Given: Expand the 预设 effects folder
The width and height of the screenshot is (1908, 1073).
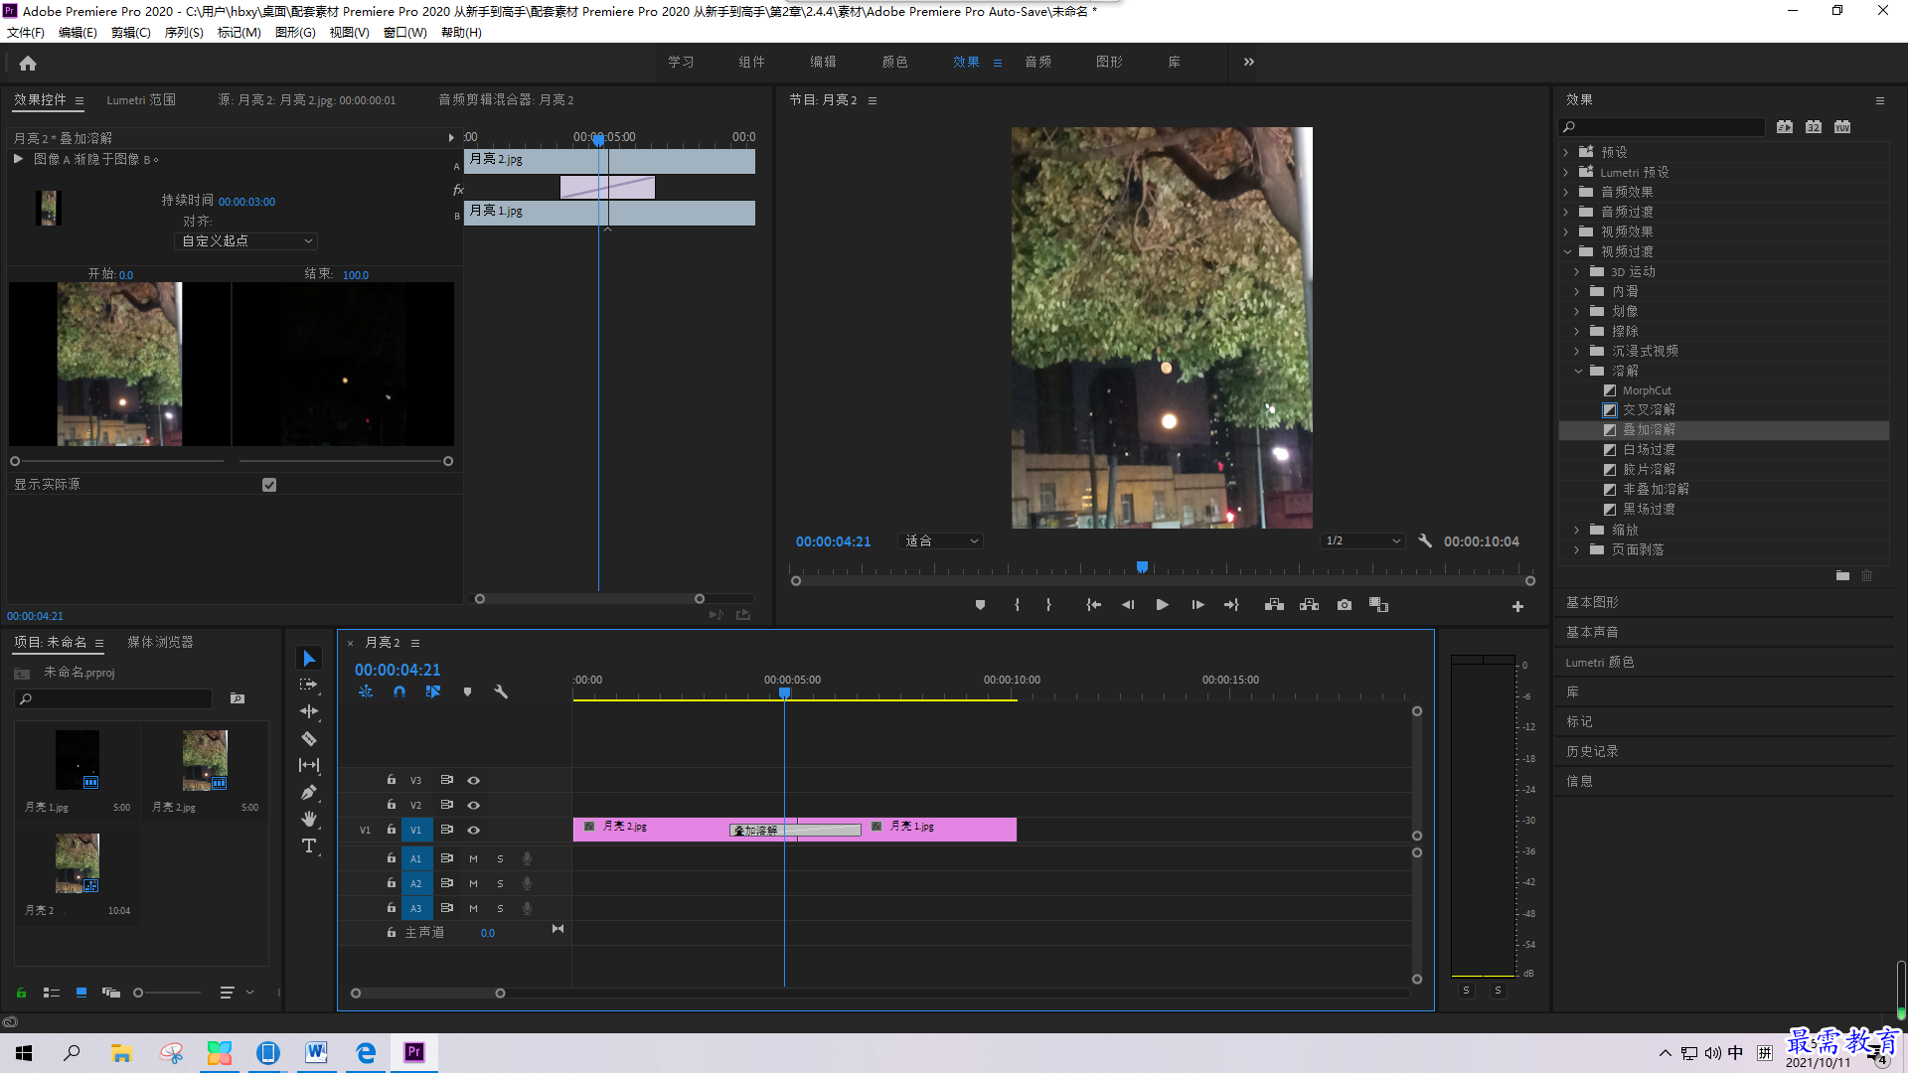Looking at the screenshot, I should click(1566, 152).
